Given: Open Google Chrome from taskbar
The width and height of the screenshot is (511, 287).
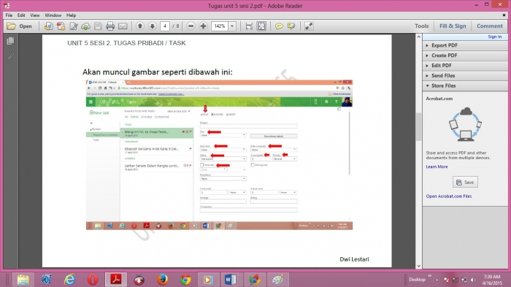Looking at the screenshot, I should click(185, 280).
